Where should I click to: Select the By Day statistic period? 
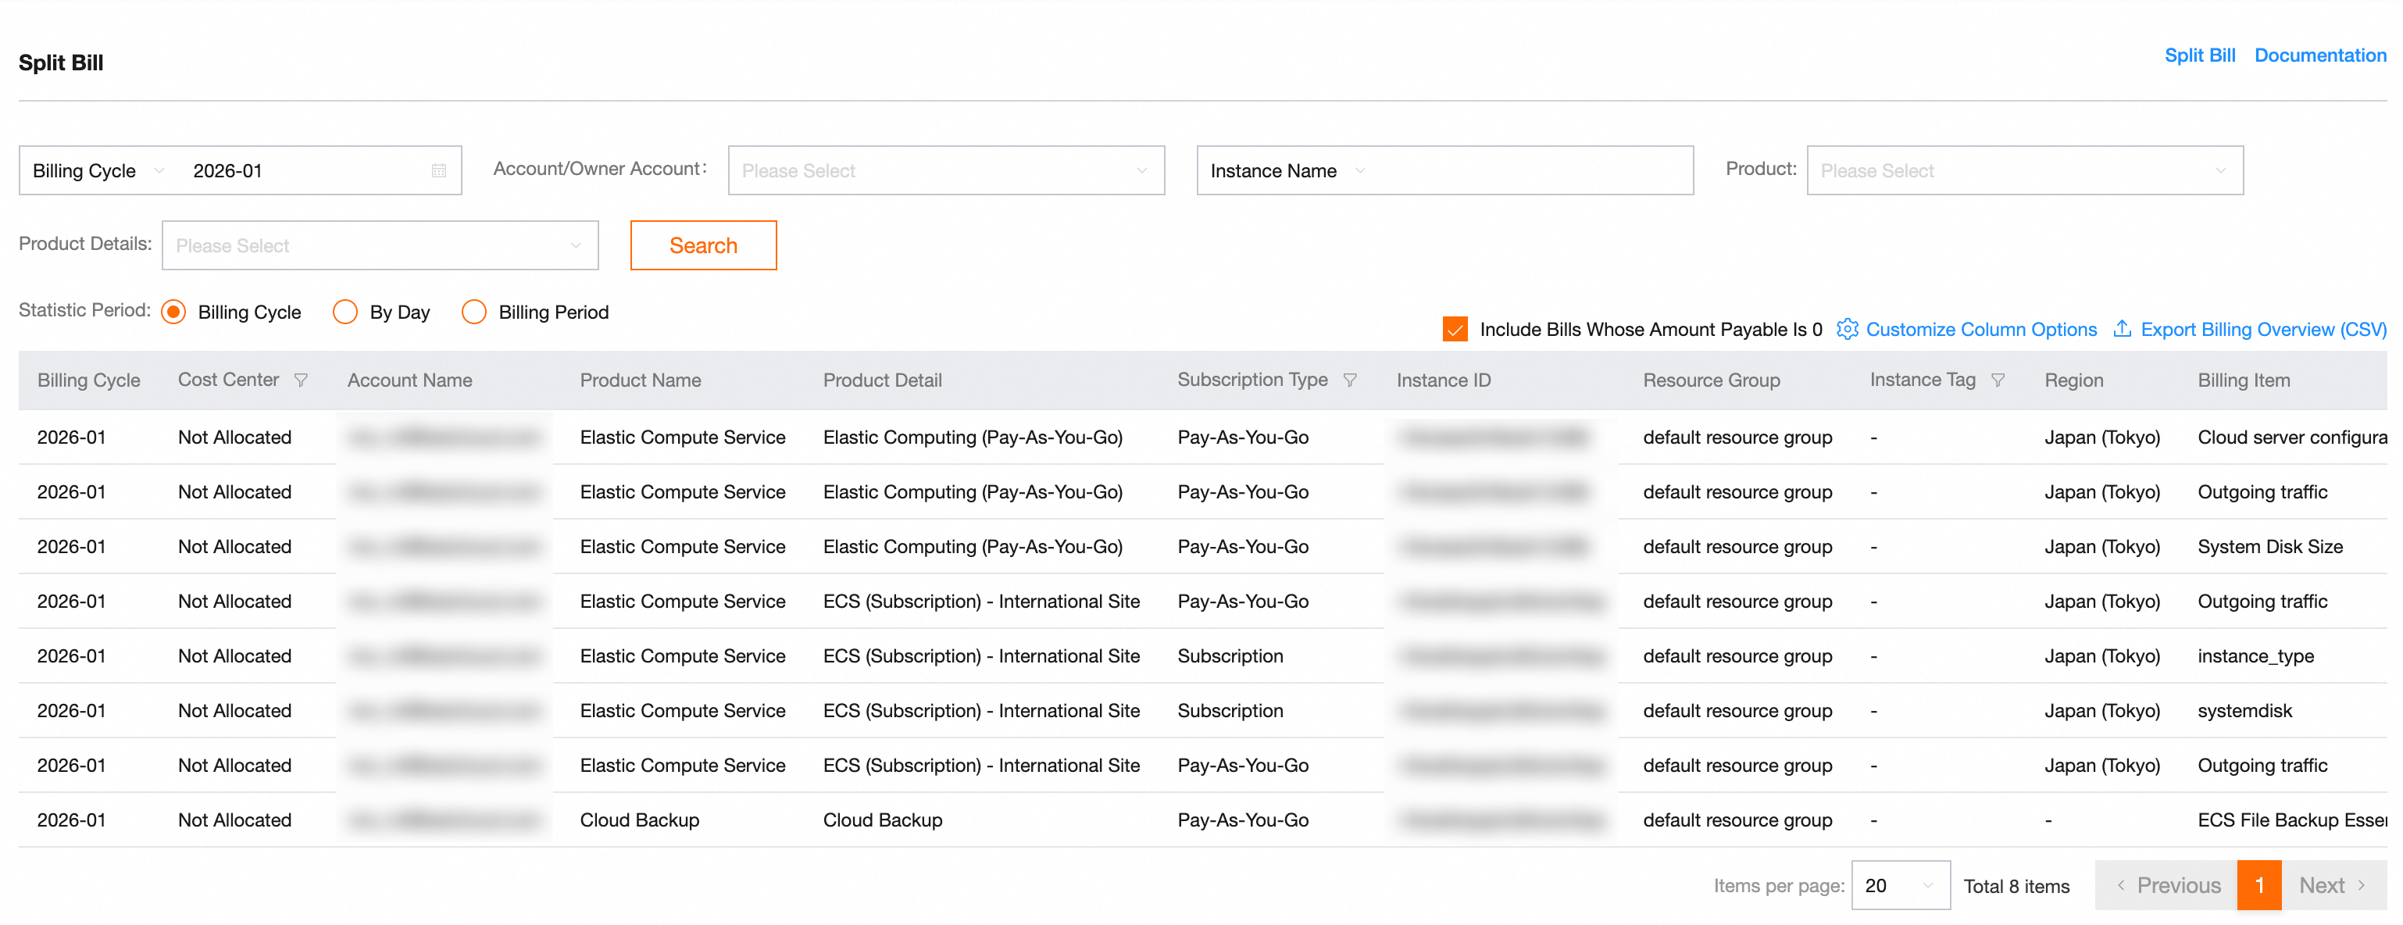[345, 312]
